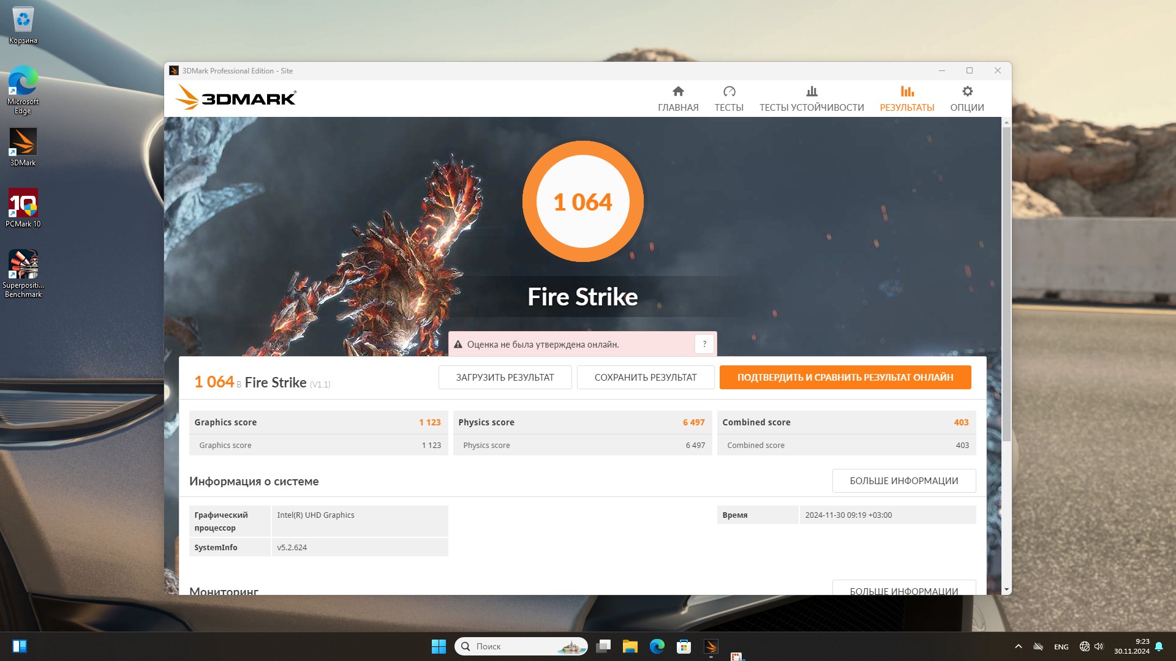This screenshot has width=1176, height=661.
Task: Expand БОЛЬШЕ ИНФОРМАЦИИ in the monitoring section
Action: tap(903, 589)
